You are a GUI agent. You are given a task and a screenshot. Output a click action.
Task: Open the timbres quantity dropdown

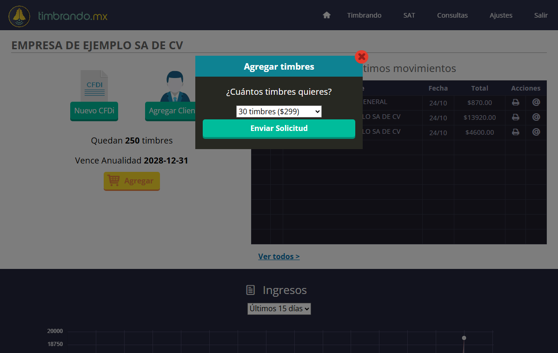[279, 111]
